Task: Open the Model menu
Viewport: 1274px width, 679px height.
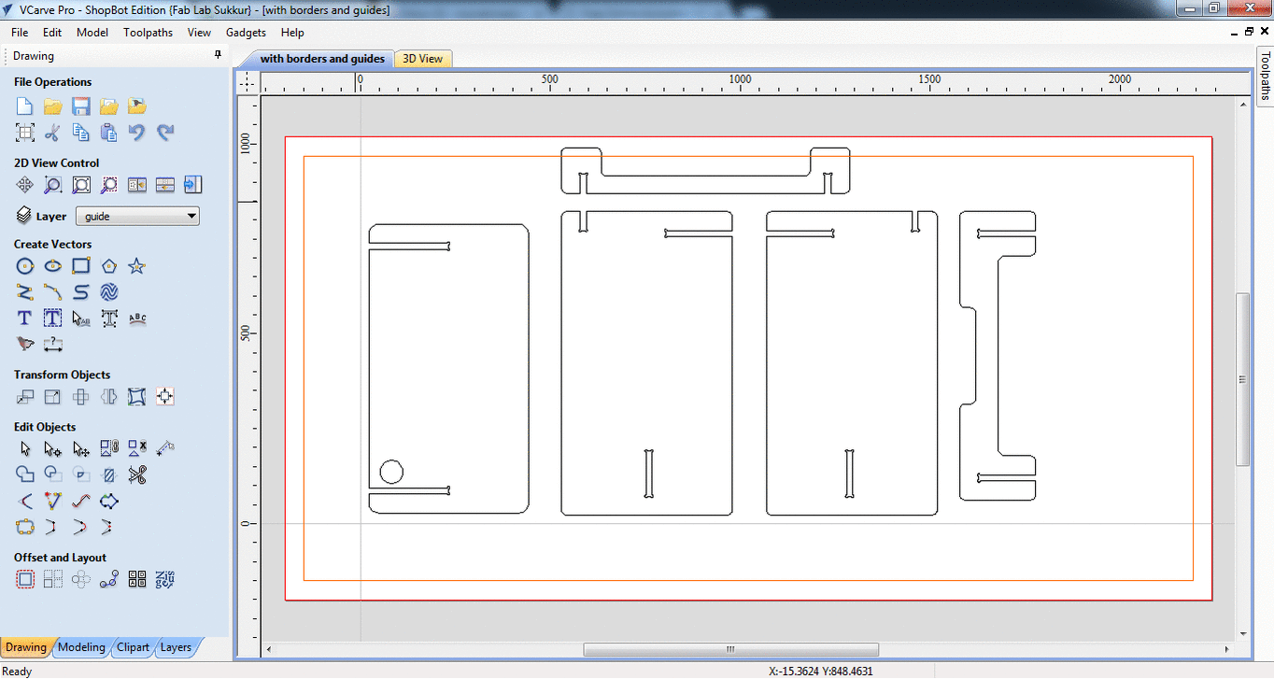Action: click(92, 32)
